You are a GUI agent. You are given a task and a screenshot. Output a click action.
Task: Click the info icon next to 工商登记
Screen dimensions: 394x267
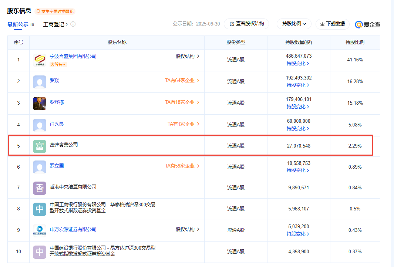click(x=73, y=24)
